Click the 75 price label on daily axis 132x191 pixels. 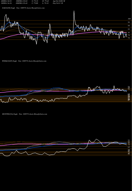pos(129,38)
